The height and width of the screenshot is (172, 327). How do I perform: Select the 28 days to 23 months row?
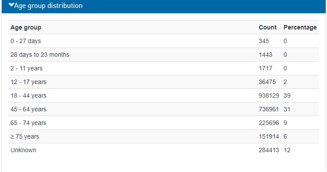point(164,55)
